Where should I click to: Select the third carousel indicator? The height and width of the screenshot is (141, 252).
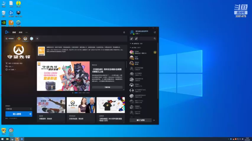84,93
